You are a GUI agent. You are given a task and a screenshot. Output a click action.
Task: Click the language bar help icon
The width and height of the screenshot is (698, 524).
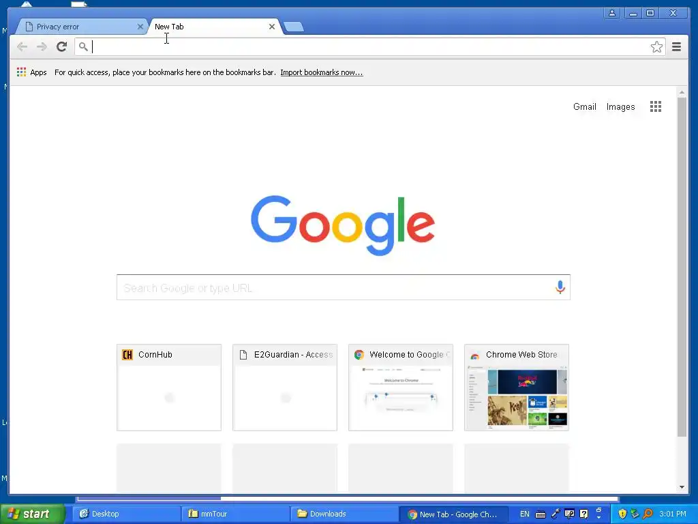click(x=583, y=514)
